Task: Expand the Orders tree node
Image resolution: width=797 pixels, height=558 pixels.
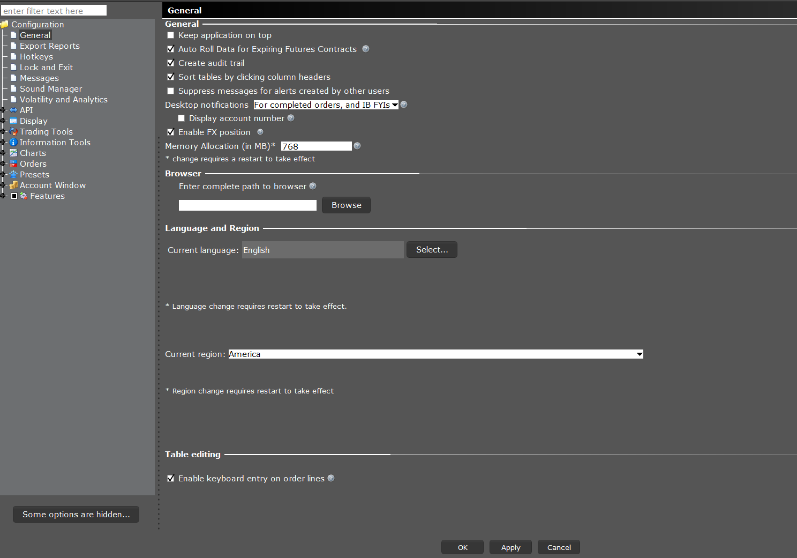Action: point(3,164)
